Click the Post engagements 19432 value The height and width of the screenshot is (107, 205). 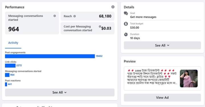coord(99,56)
